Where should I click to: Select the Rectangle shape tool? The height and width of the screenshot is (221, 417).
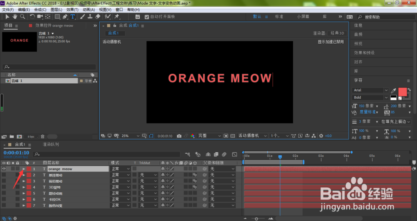(x=57, y=17)
